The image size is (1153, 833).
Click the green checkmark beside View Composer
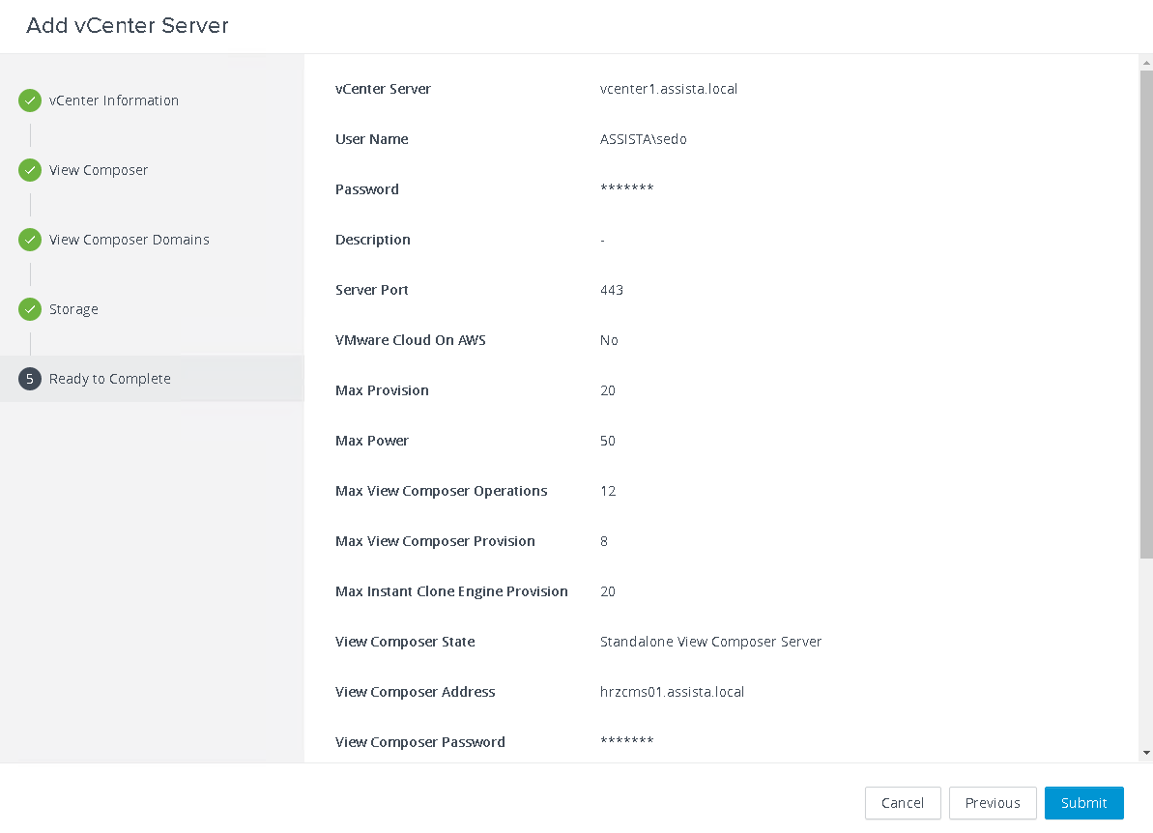tap(29, 171)
